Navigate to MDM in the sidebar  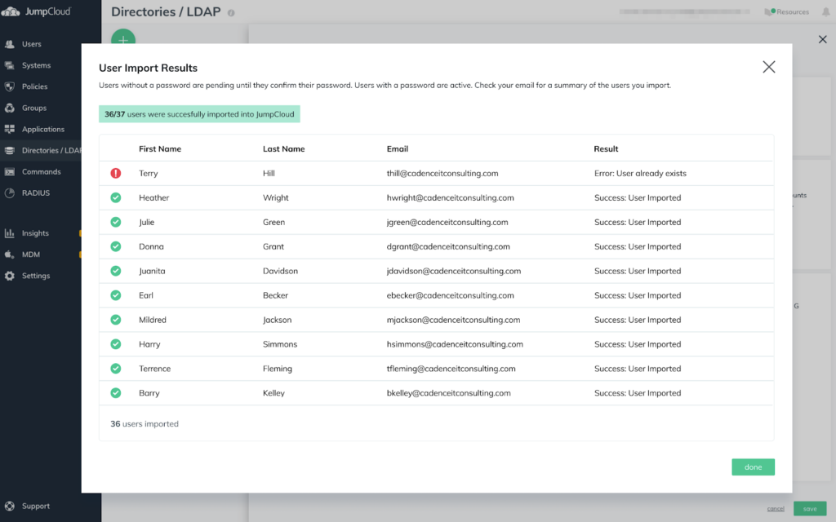(31, 254)
